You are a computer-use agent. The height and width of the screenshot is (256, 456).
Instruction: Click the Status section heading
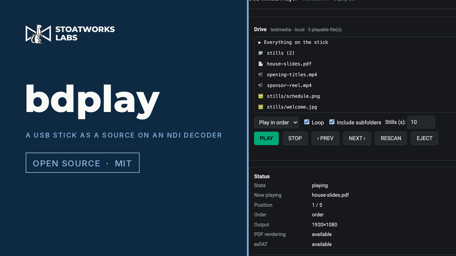pos(262,176)
